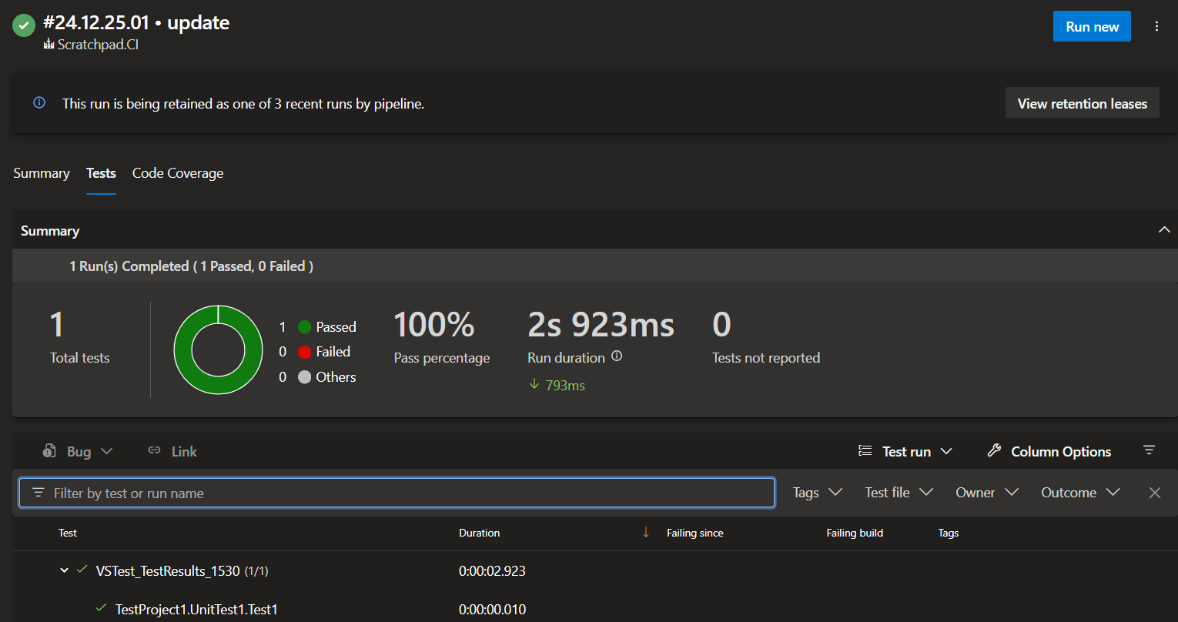1178x622 pixels.
Task: Switch to the Summary tab
Action: coord(42,173)
